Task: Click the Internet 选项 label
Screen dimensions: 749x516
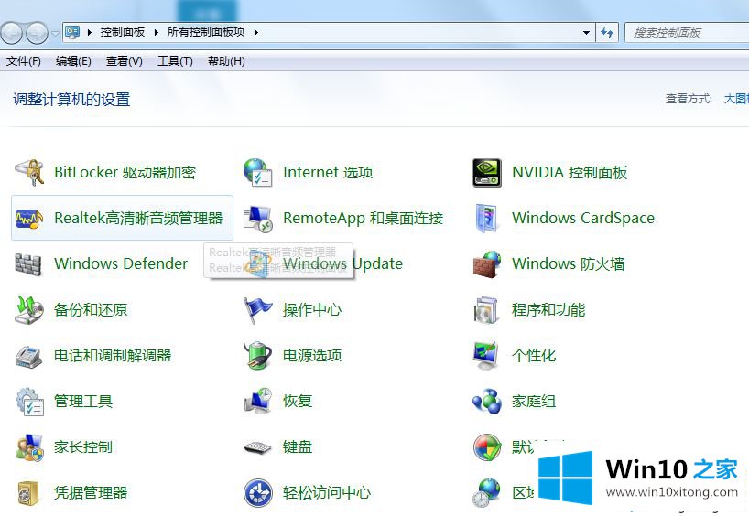Action: click(328, 172)
